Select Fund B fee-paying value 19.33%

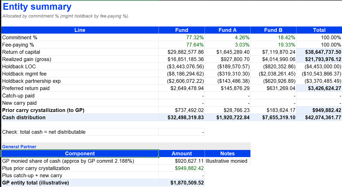coord(273,45)
